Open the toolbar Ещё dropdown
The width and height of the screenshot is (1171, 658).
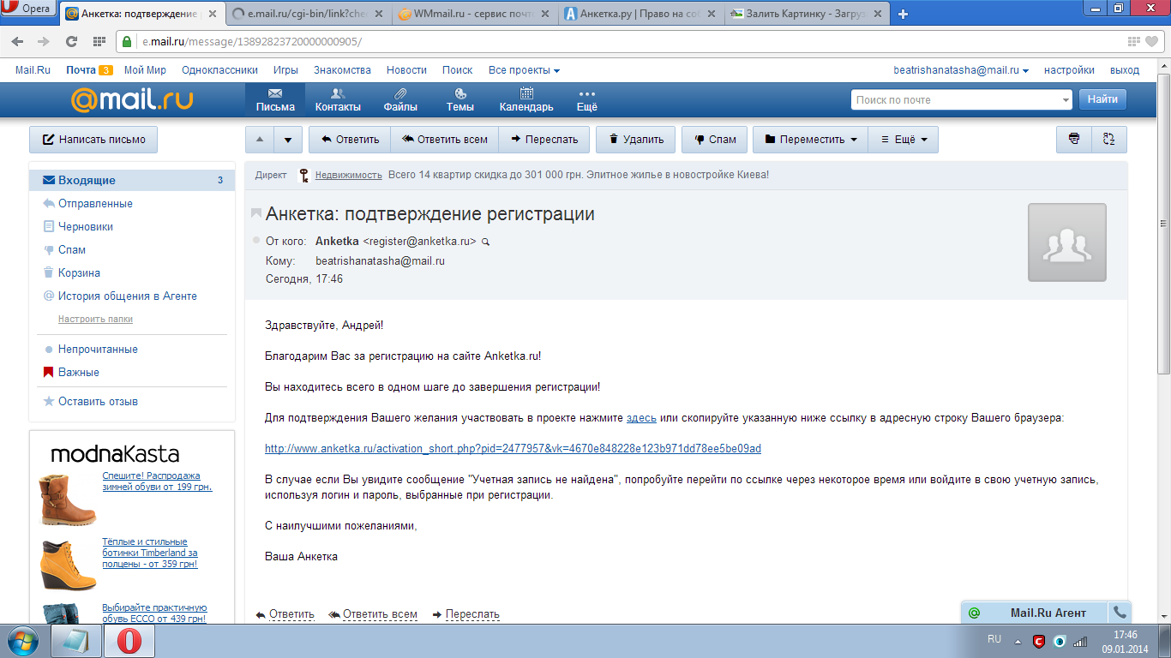[904, 140]
